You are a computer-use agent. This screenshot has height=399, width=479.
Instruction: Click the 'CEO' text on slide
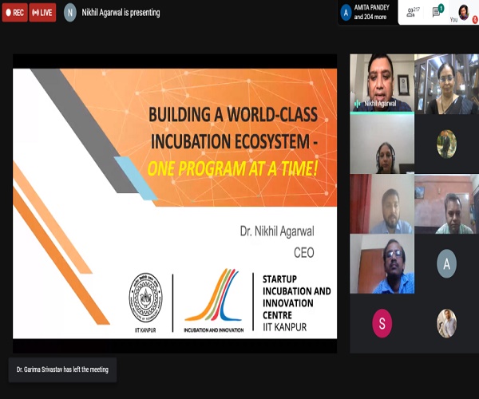click(304, 253)
